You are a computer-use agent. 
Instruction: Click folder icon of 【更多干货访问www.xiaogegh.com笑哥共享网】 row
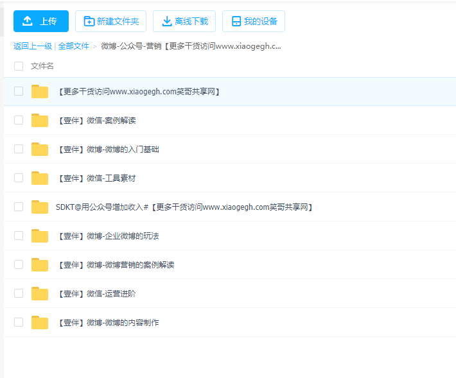click(40, 91)
